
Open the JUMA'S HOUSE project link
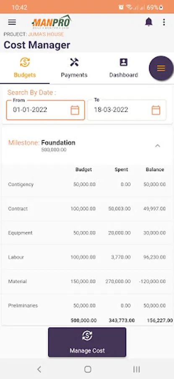[x=46, y=34]
